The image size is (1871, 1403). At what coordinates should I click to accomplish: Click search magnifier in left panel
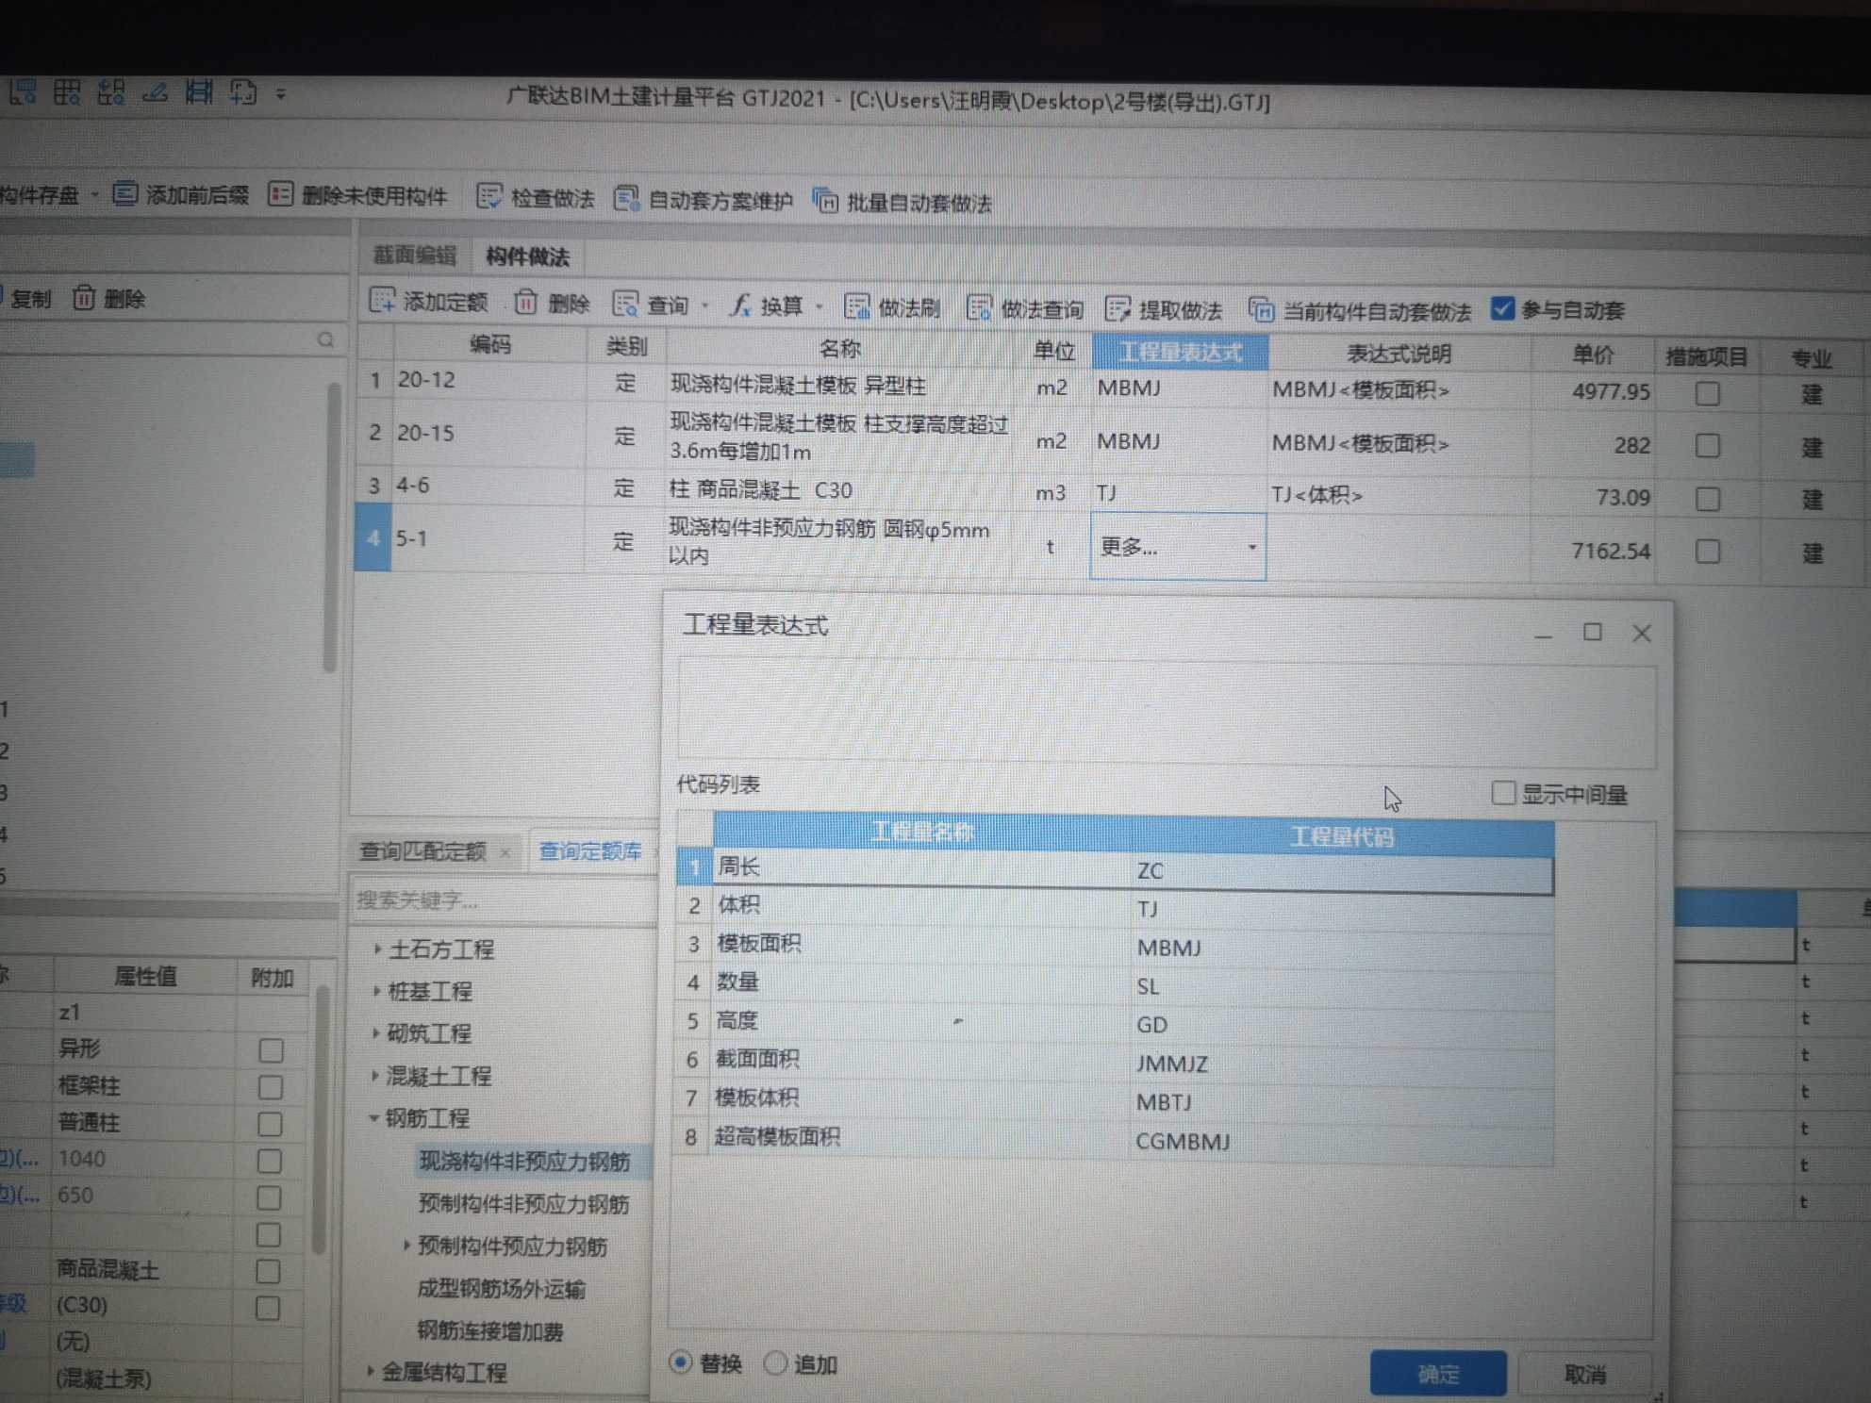326,339
